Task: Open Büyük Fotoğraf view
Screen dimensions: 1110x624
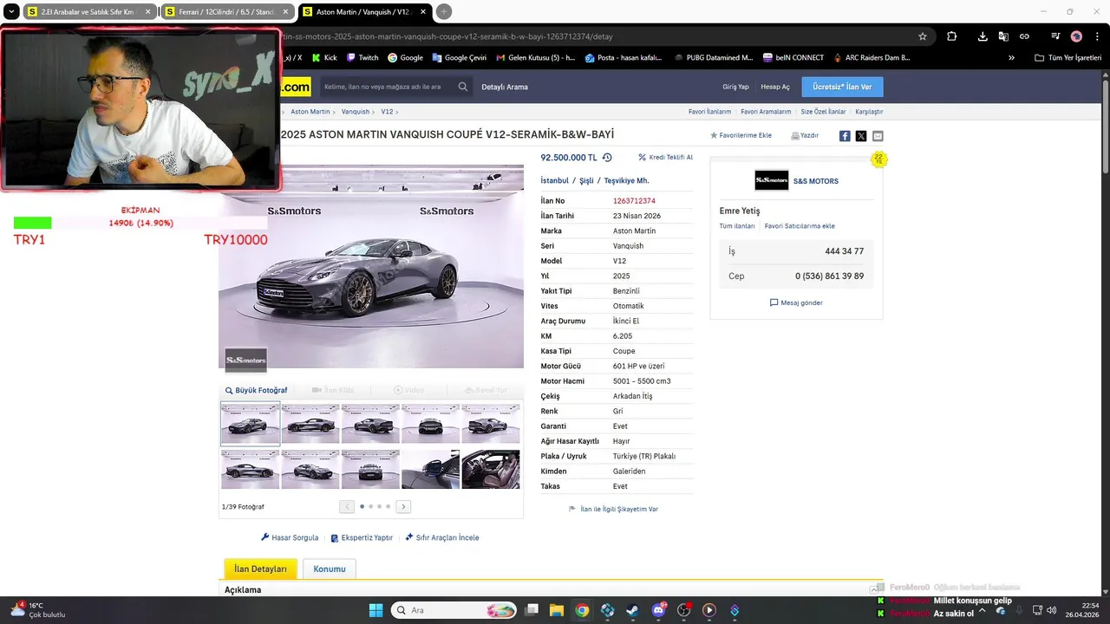Action: pyautogui.click(x=257, y=390)
